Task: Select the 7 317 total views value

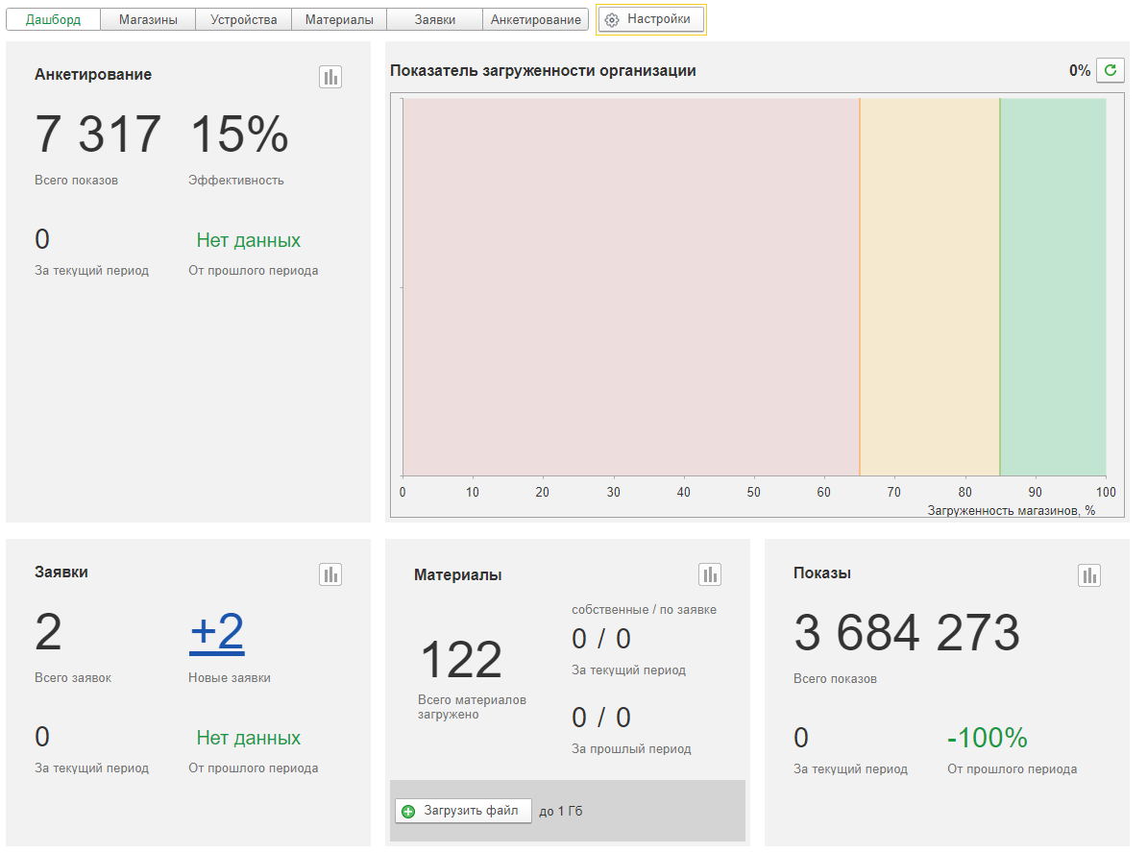Action: pos(98,134)
